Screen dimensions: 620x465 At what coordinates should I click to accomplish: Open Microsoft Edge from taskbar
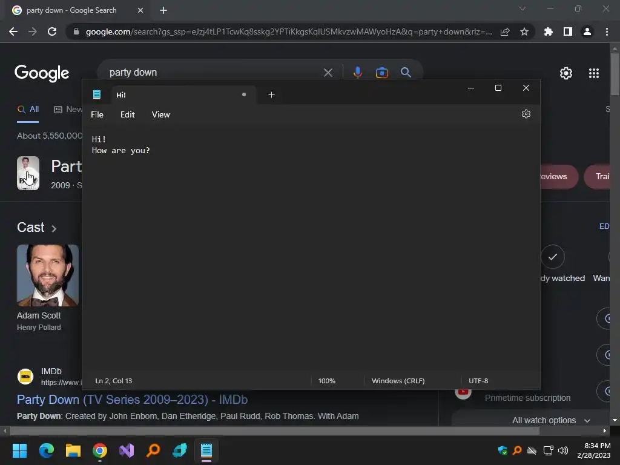point(46,450)
